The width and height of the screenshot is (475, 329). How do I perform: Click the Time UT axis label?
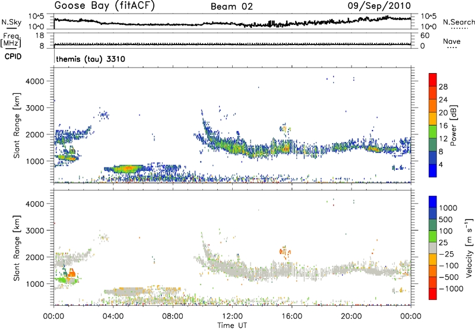[x=232, y=325]
